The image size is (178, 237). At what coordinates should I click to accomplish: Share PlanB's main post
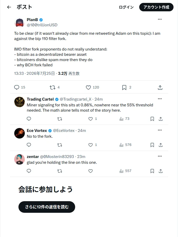coord(160,87)
